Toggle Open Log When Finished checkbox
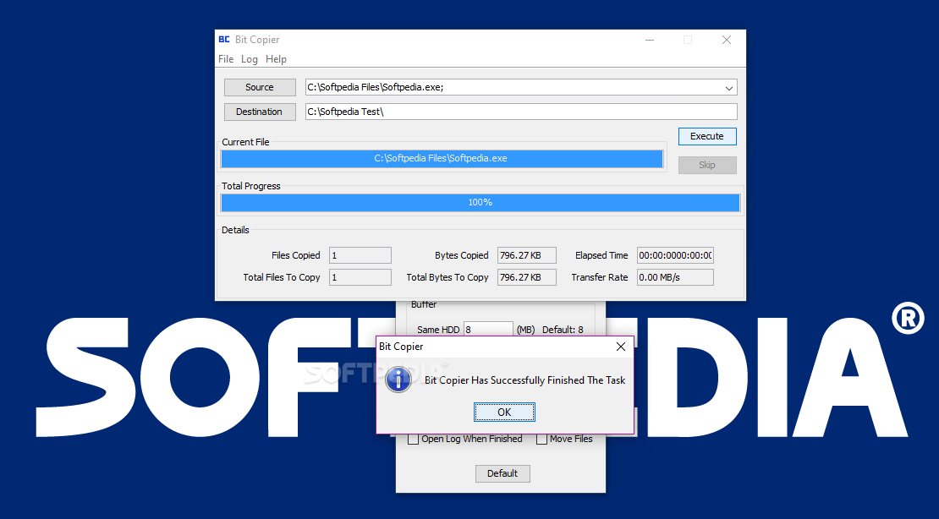Image resolution: width=939 pixels, height=519 pixels. tap(413, 439)
